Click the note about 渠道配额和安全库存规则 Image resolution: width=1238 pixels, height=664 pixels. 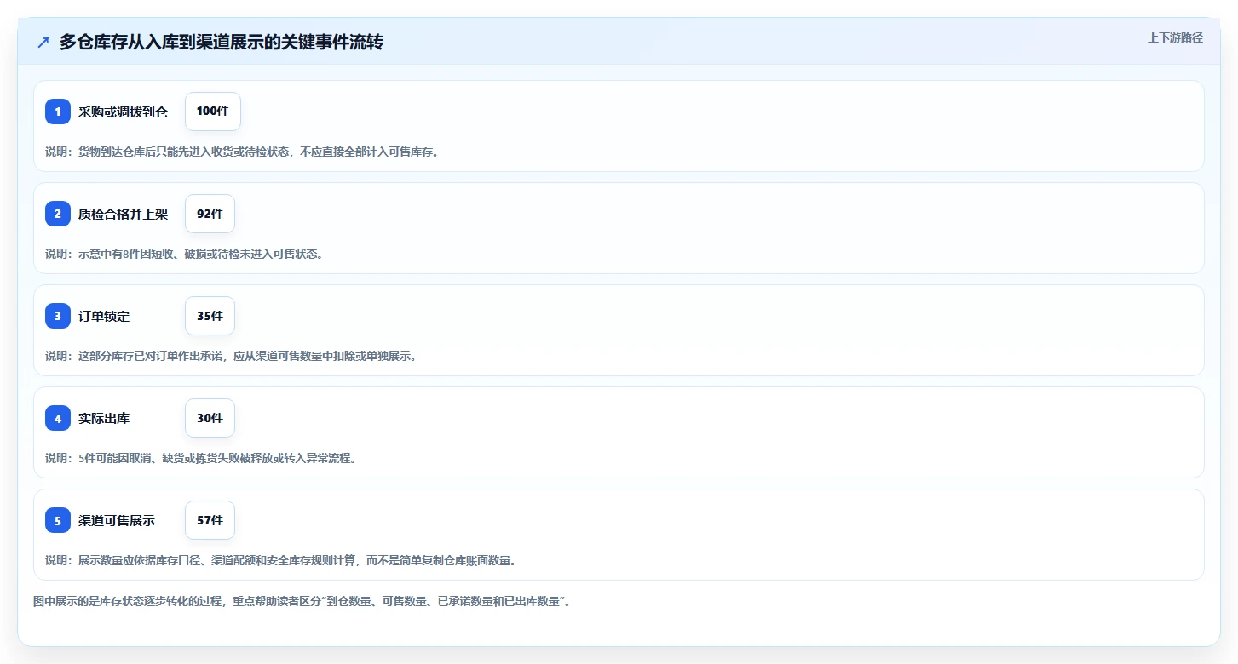pyautogui.click(x=281, y=560)
